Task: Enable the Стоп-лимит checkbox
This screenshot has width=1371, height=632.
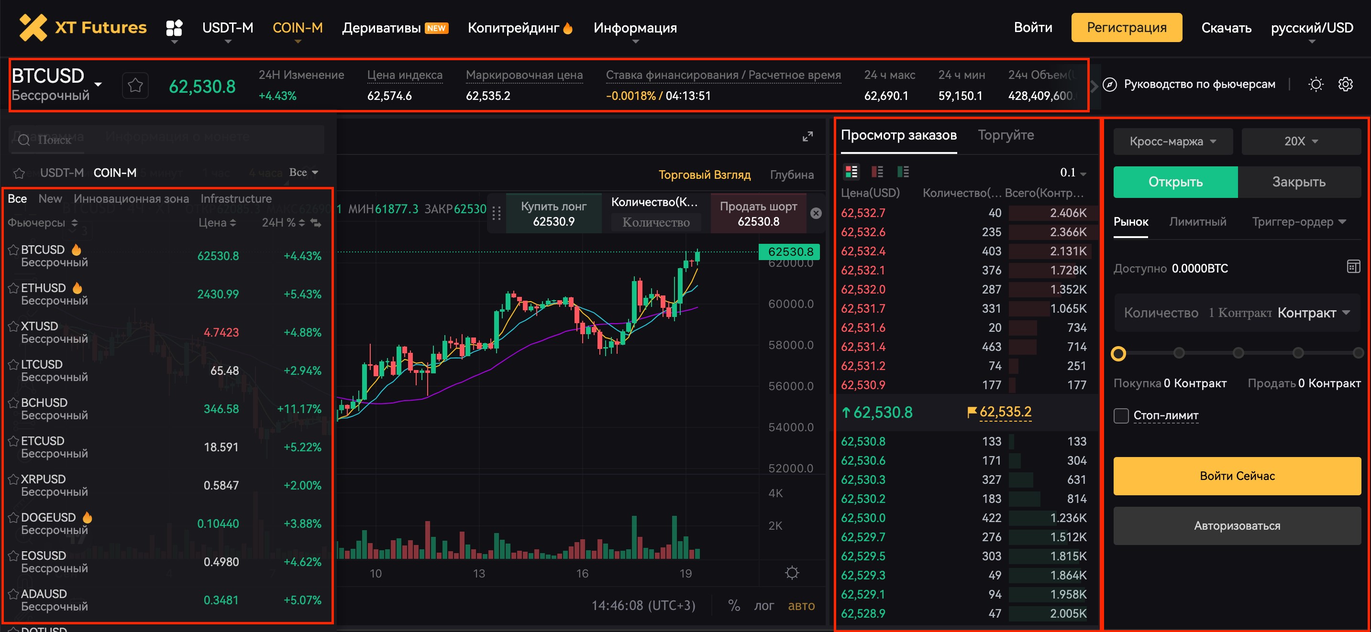Action: pyautogui.click(x=1121, y=415)
